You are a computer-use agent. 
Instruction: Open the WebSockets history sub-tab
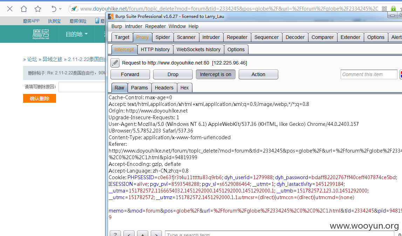coord(198,49)
